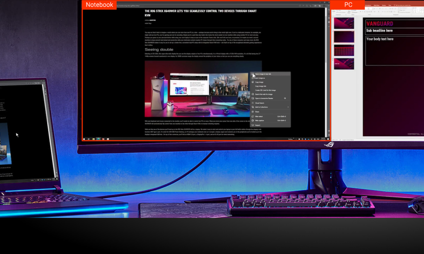The width and height of the screenshot is (424, 254).
Task: Switch to PowerPoint Animations tab
Action: click(368, 5)
